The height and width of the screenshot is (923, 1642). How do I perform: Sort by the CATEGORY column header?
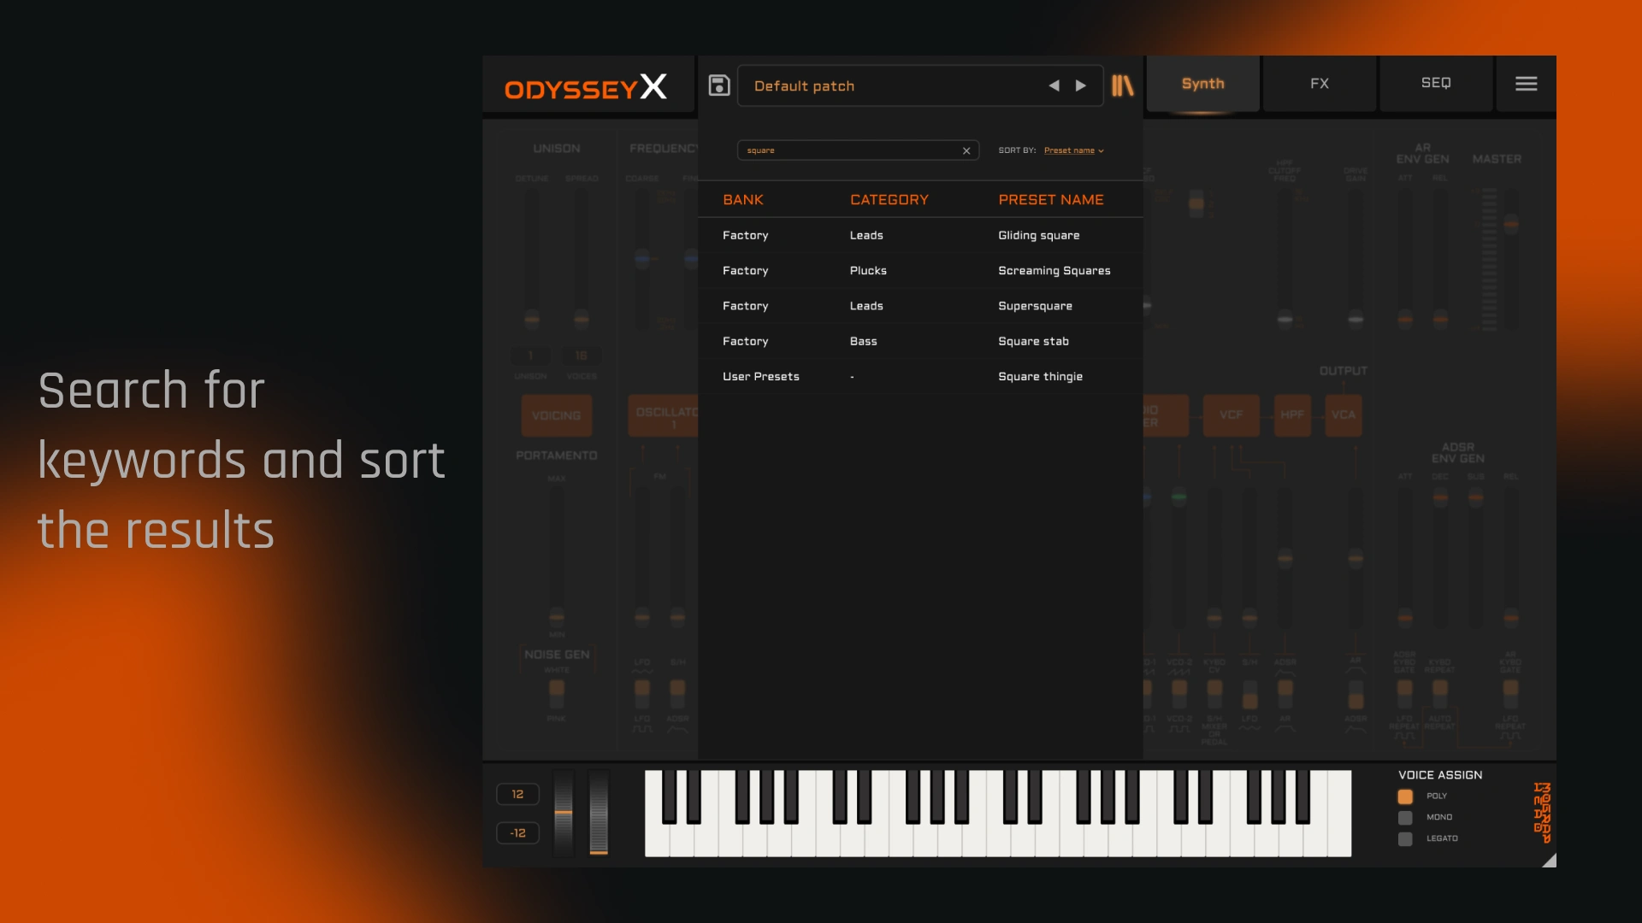(x=889, y=199)
